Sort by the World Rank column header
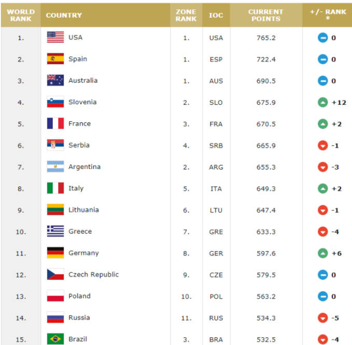This screenshot has width=352, height=345. 21,15
